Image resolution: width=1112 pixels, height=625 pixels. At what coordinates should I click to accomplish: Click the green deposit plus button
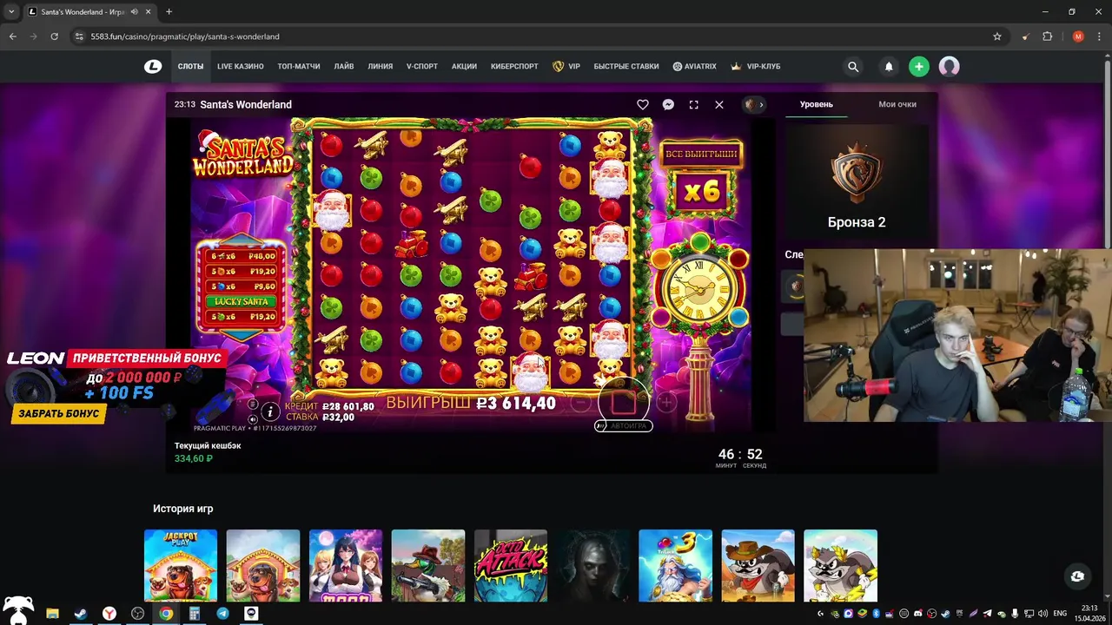(919, 67)
